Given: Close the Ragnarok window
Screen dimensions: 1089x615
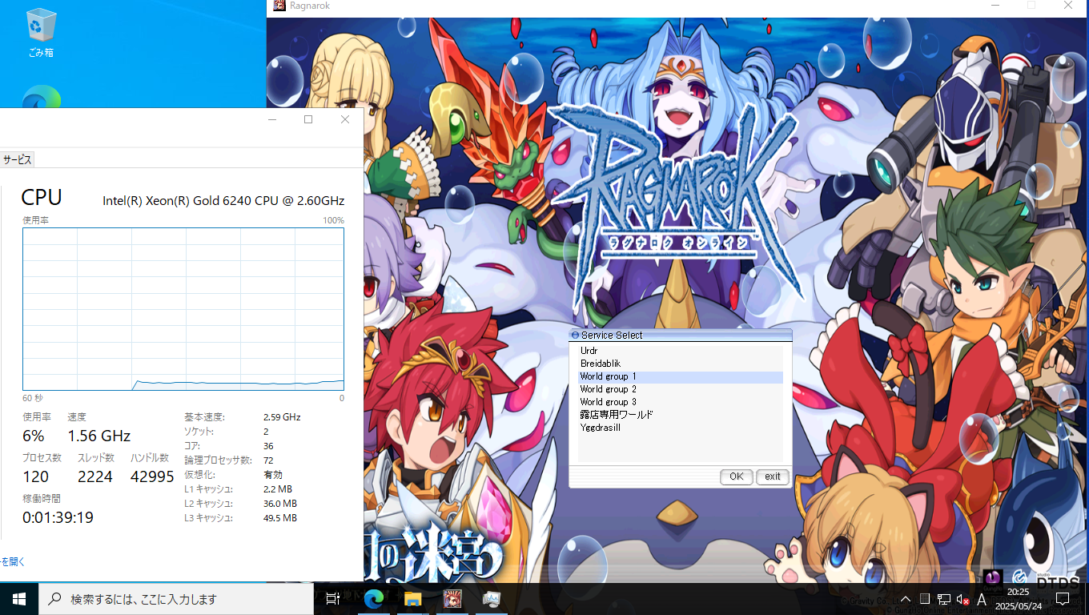Looking at the screenshot, I should (1068, 6).
